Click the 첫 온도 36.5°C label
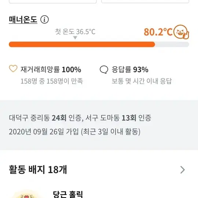Screen dimensions: 198x198 (x=75, y=32)
